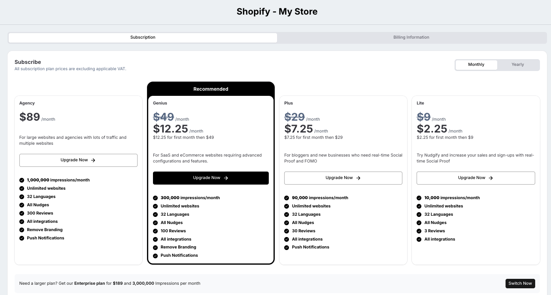Click the Genius plan title
The height and width of the screenshot is (295, 551).
160,103
